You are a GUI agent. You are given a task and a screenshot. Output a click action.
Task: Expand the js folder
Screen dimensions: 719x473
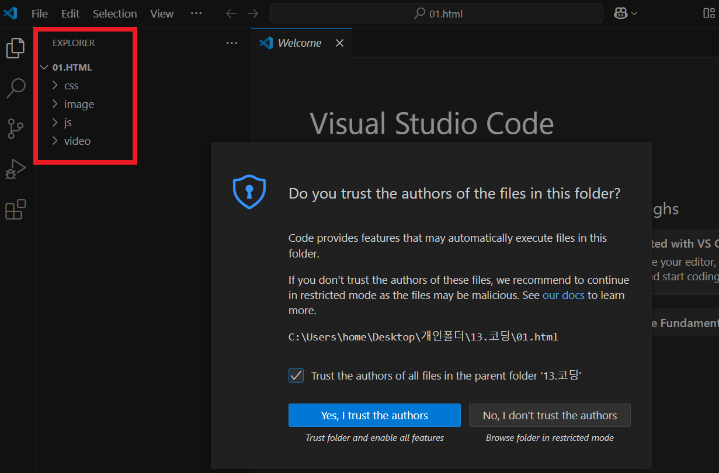coord(55,123)
